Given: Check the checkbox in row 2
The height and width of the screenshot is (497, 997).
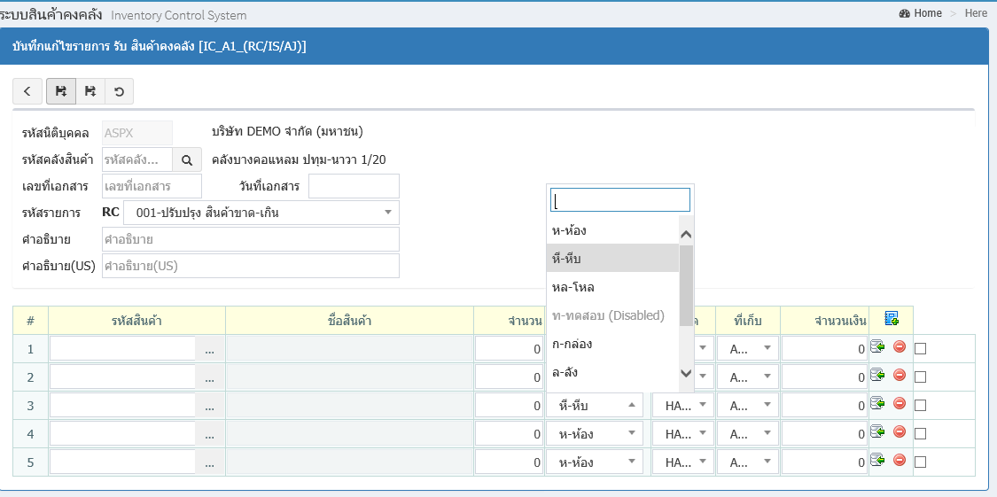Looking at the screenshot, I should (921, 377).
